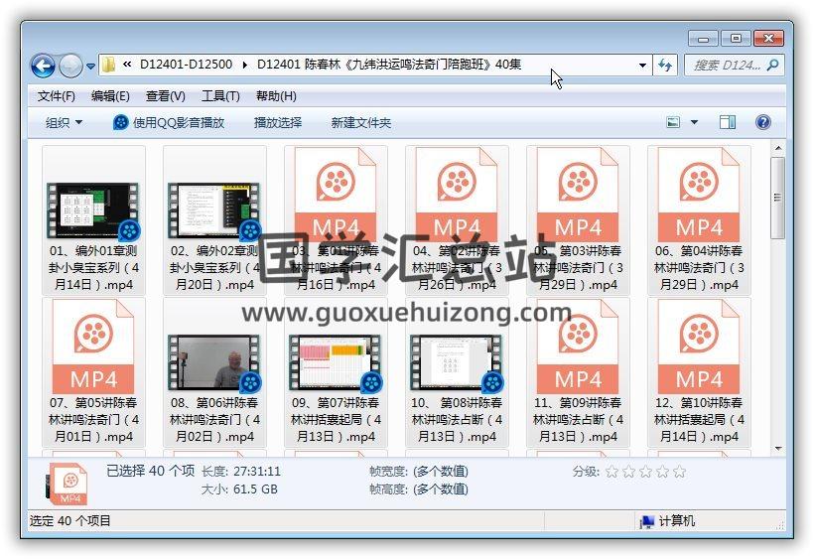
Task: Click the Forward navigation arrow
Action: [x=70, y=67]
